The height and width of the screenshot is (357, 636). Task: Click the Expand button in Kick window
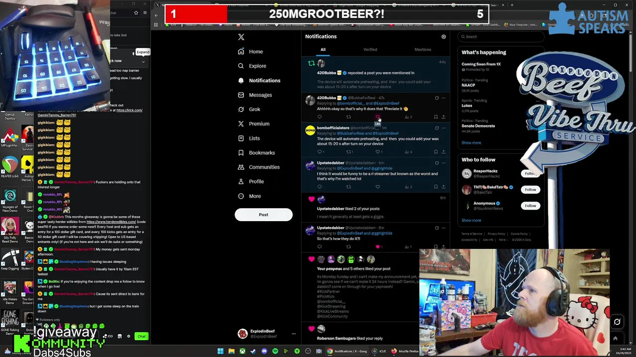pos(143,52)
